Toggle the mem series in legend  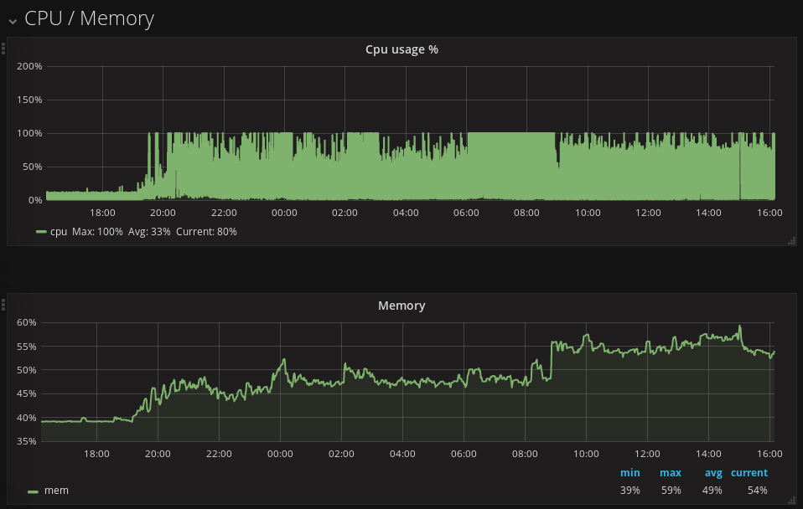[56, 491]
